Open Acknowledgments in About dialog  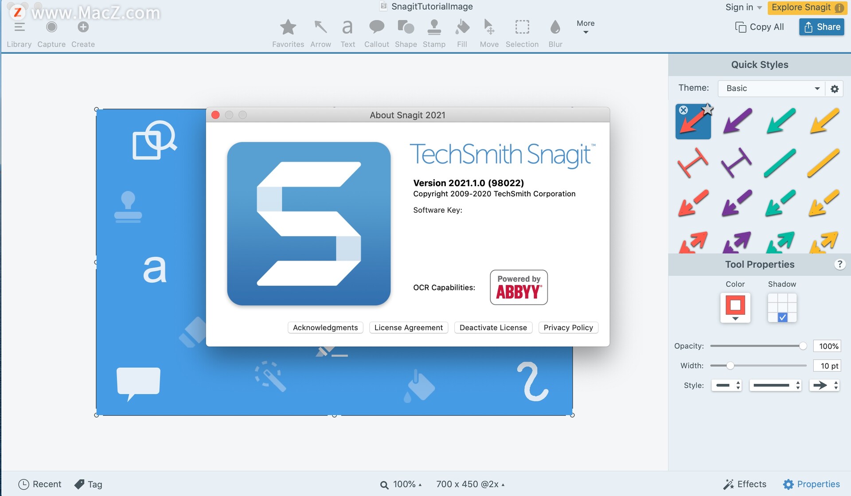tap(325, 328)
